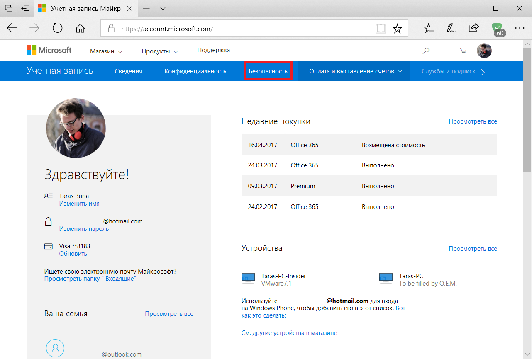The width and height of the screenshot is (532, 359).
Task: Select the 16.04.2017 Office 365 purchase row
Action: pos(369,145)
